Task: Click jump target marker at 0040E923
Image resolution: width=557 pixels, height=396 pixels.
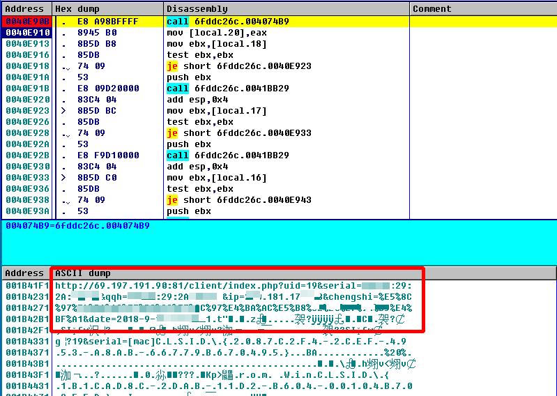Action: click(x=63, y=111)
